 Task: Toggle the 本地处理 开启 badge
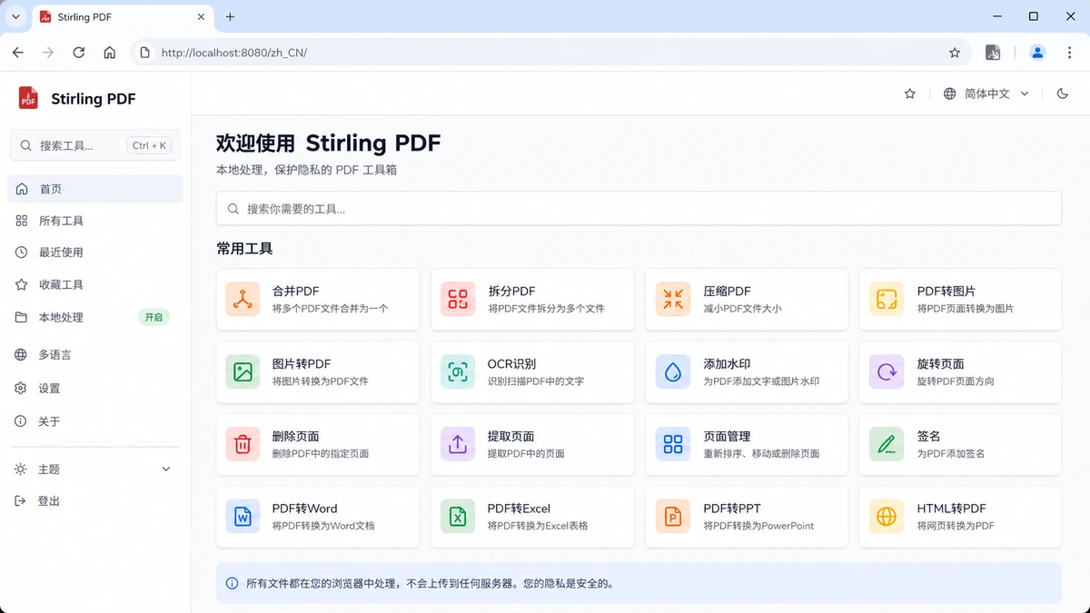click(x=154, y=318)
